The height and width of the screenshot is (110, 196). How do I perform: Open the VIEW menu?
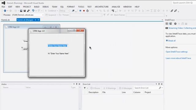pos(18,7)
